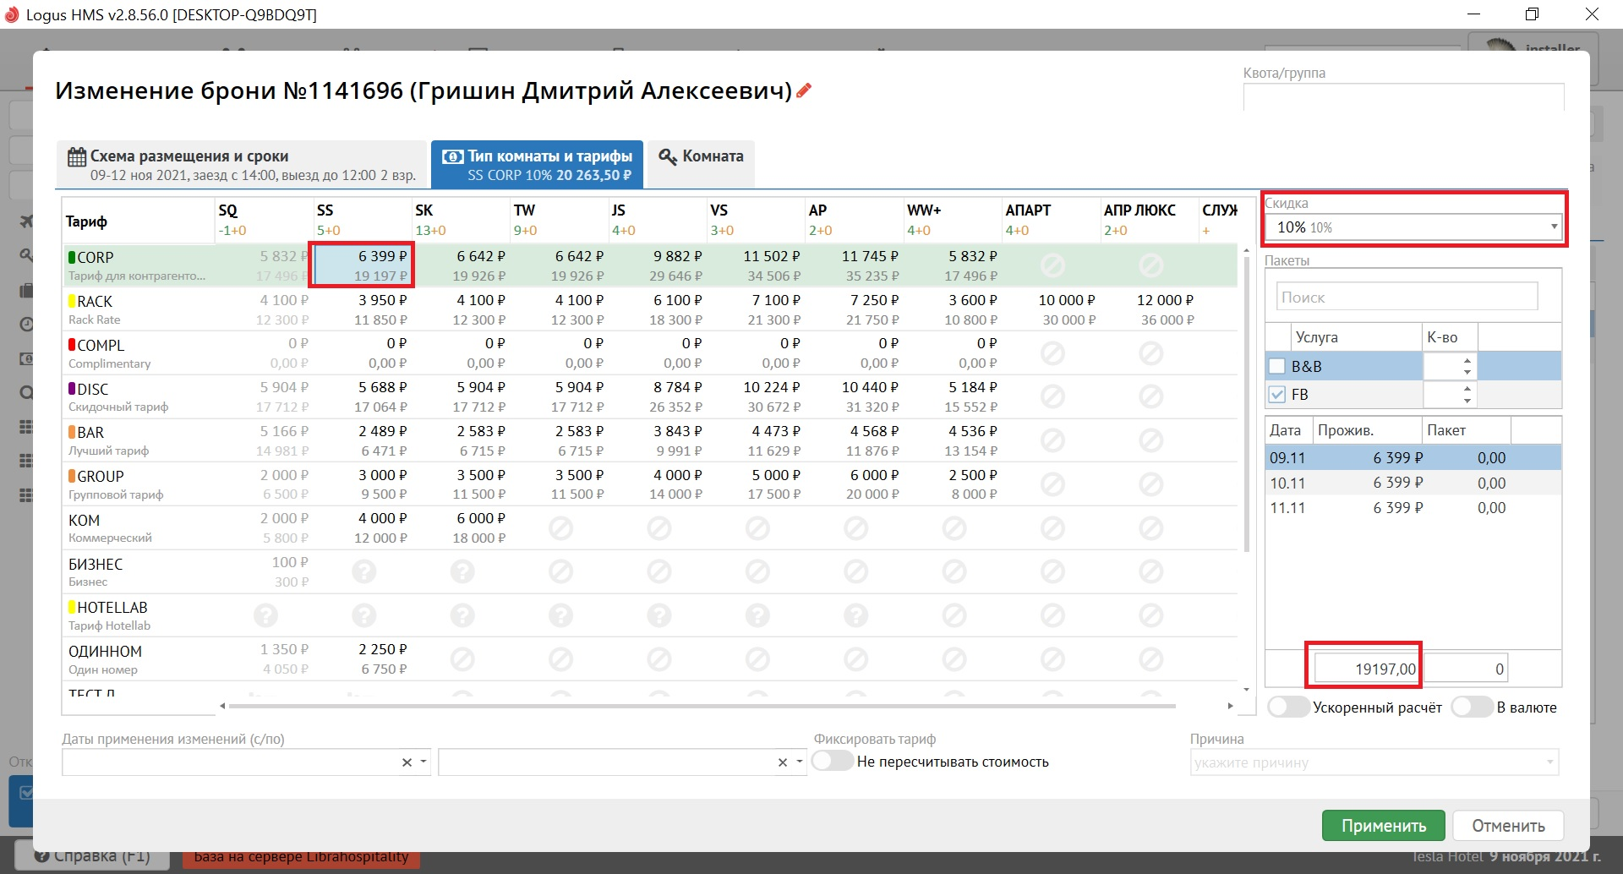Click the money icon on Тип комнаты tab
Viewport: 1623px width, 874px height.
(x=453, y=156)
